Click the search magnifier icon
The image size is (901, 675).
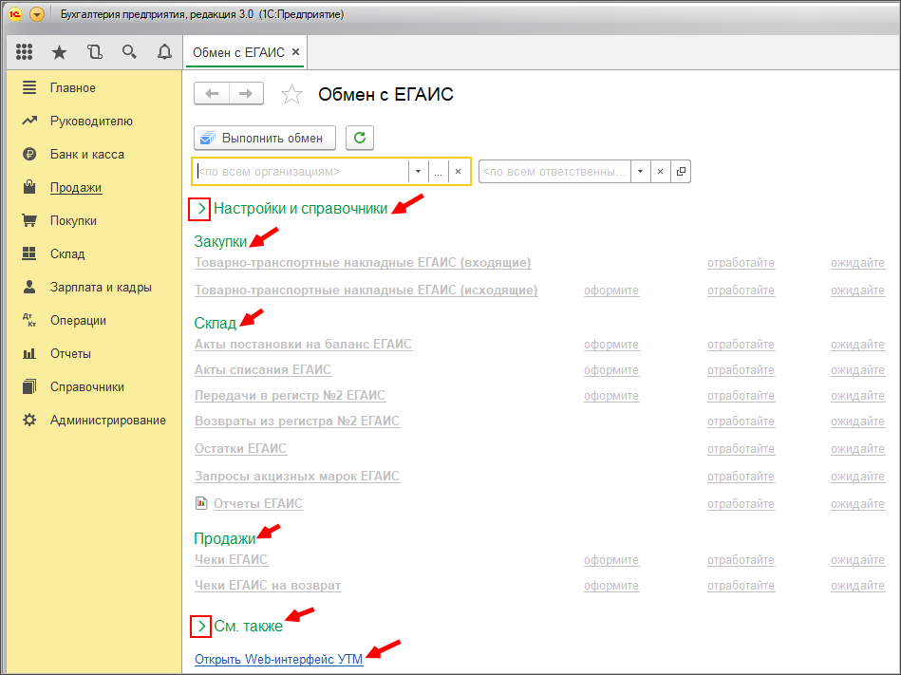129,52
